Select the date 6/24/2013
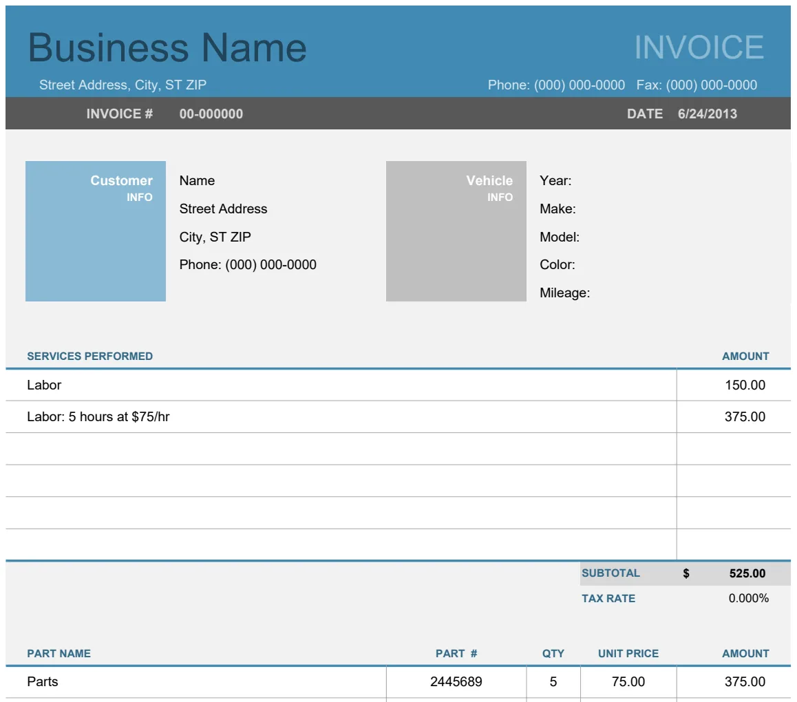This screenshot has width=797, height=702. click(x=707, y=114)
